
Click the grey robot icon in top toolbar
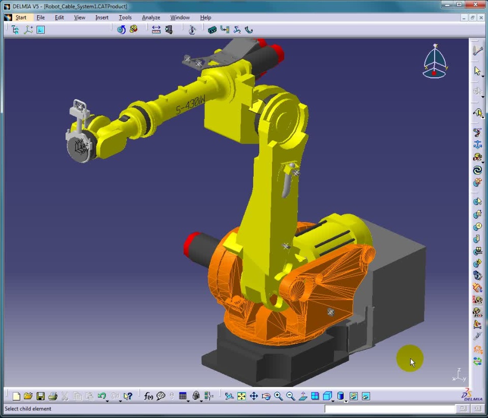pyautogui.click(x=192, y=29)
